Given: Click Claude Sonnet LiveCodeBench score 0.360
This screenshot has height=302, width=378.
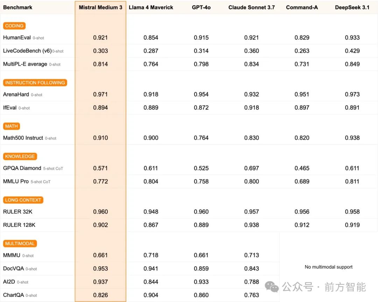Looking at the screenshot, I should point(252,51).
